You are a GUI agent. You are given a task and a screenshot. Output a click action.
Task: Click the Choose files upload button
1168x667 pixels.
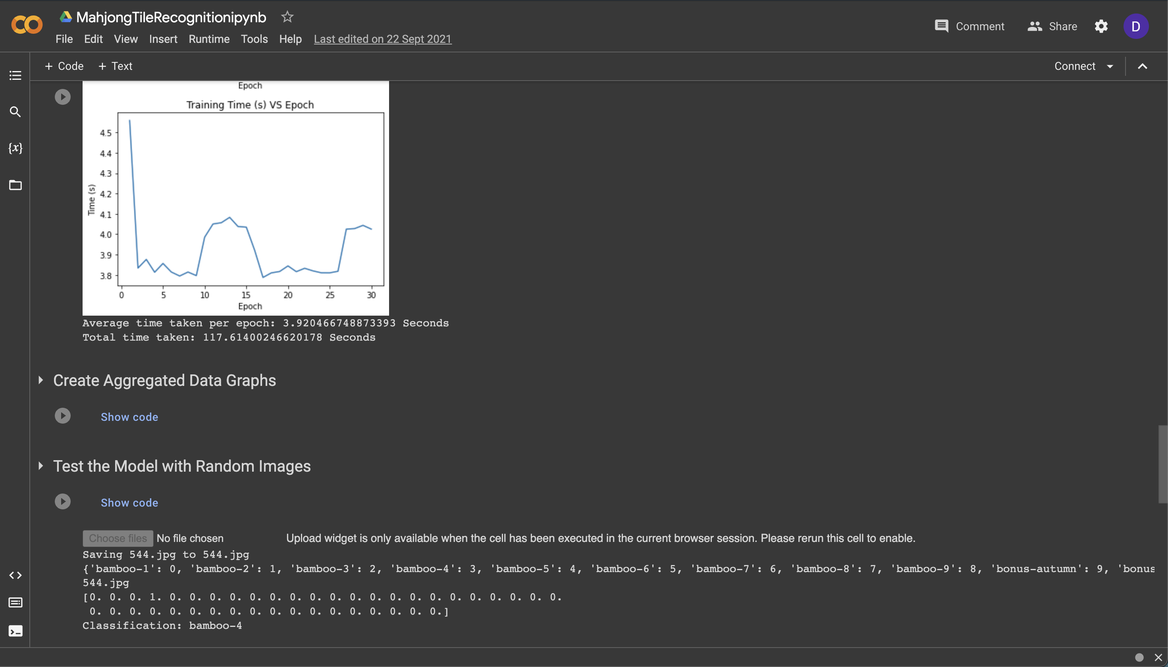[118, 538]
